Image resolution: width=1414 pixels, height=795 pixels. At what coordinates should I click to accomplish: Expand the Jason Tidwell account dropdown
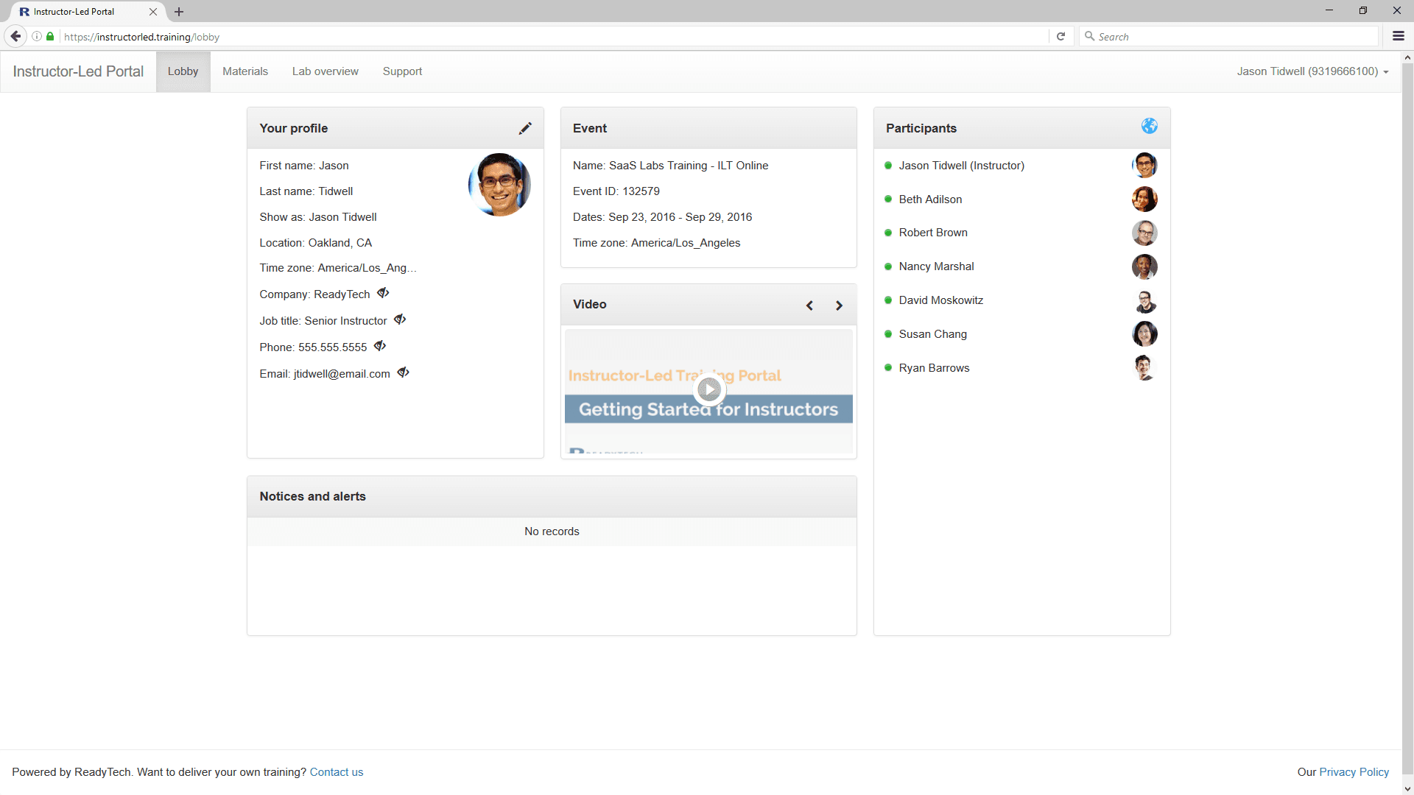tap(1312, 71)
